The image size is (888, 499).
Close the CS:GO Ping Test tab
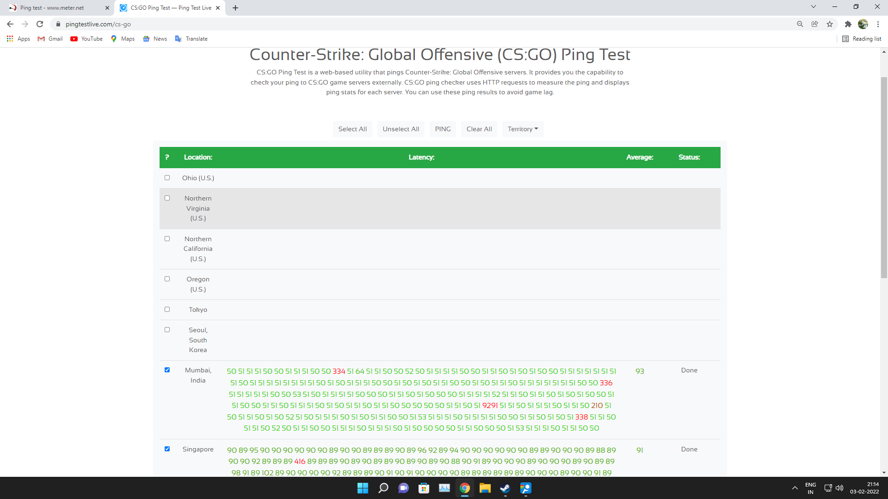[218, 8]
